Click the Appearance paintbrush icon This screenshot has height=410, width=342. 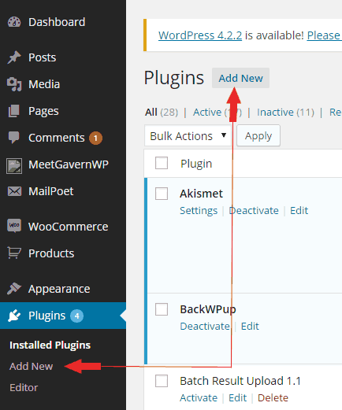coord(14,289)
